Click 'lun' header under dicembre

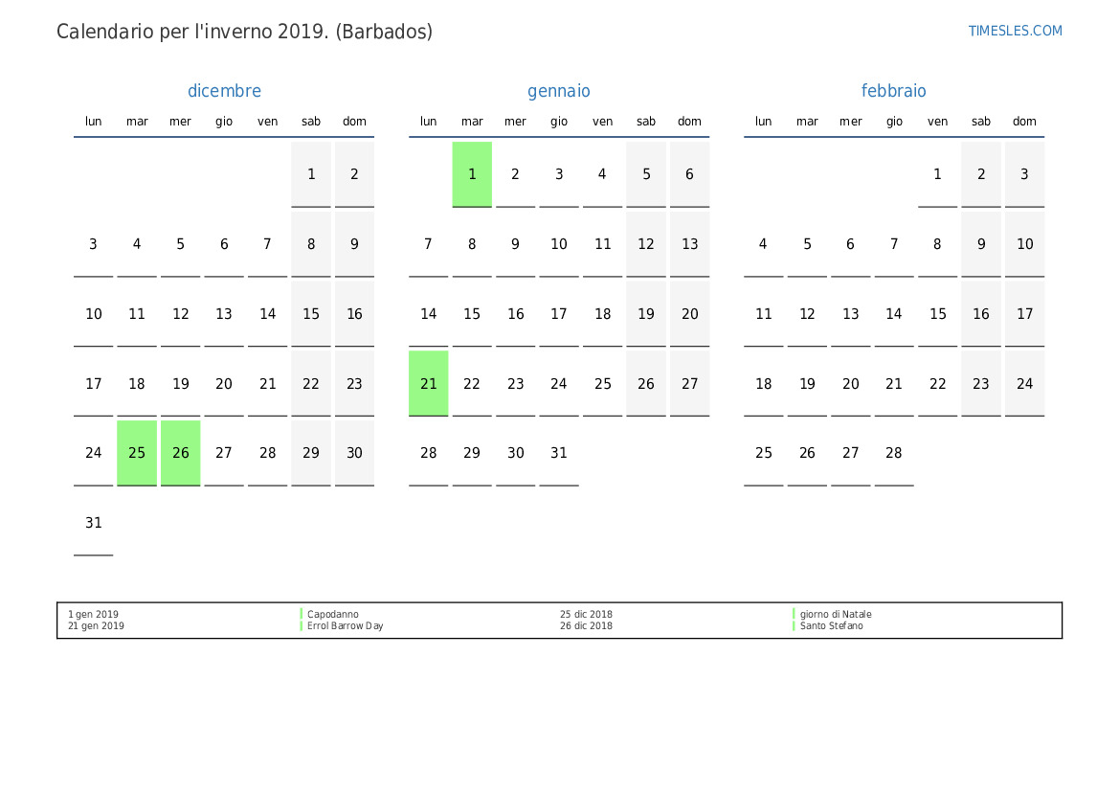[94, 122]
